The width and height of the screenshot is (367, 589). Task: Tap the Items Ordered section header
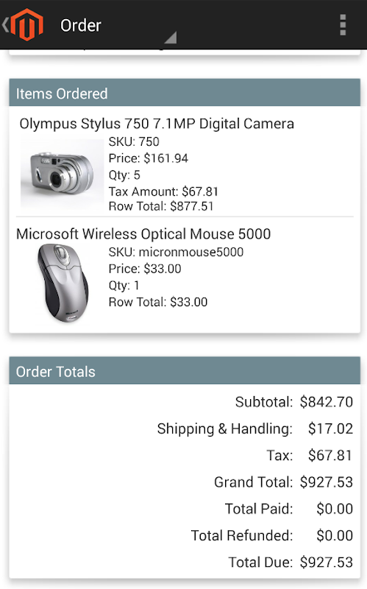[x=185, y=93]
